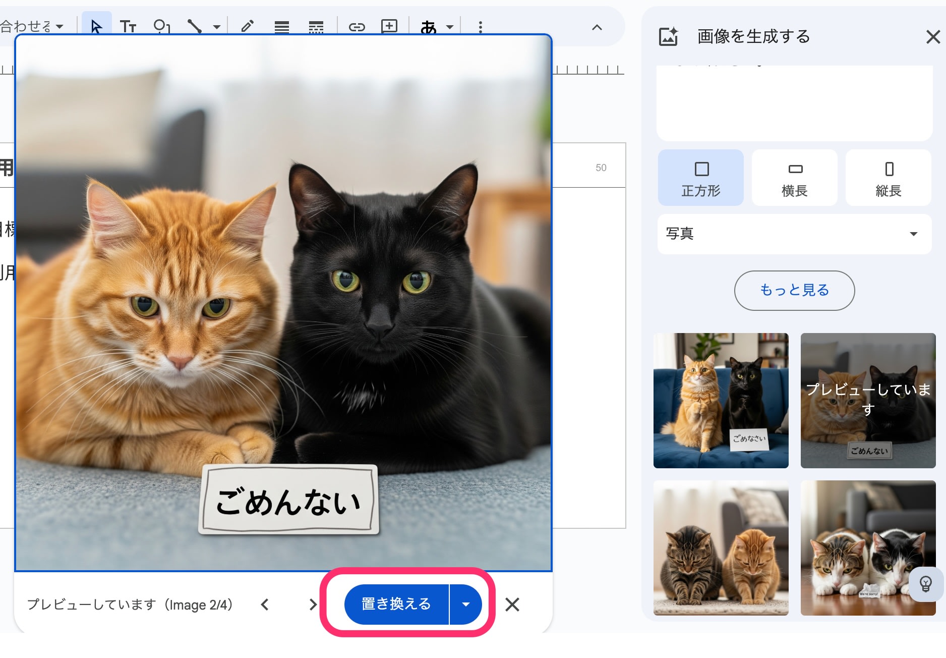Click the pen border color icon

(247, 26)
